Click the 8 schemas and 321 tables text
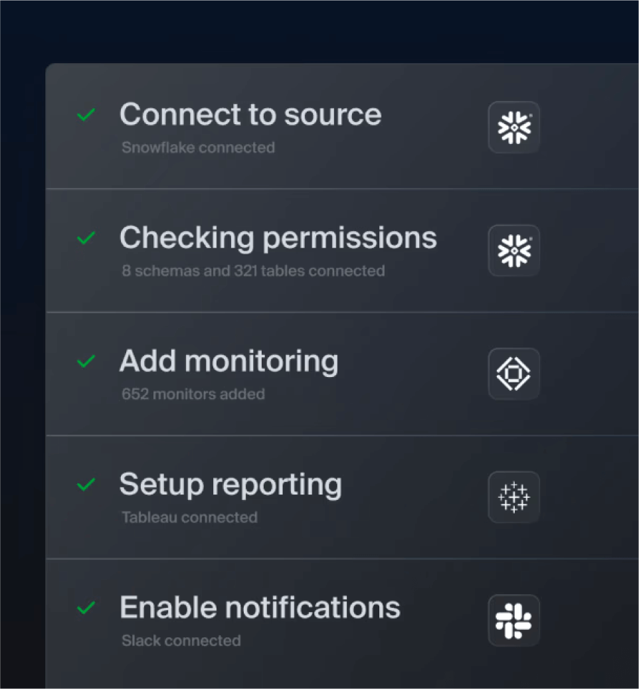Viewport: 639px width, 689px height. point(253,271)
